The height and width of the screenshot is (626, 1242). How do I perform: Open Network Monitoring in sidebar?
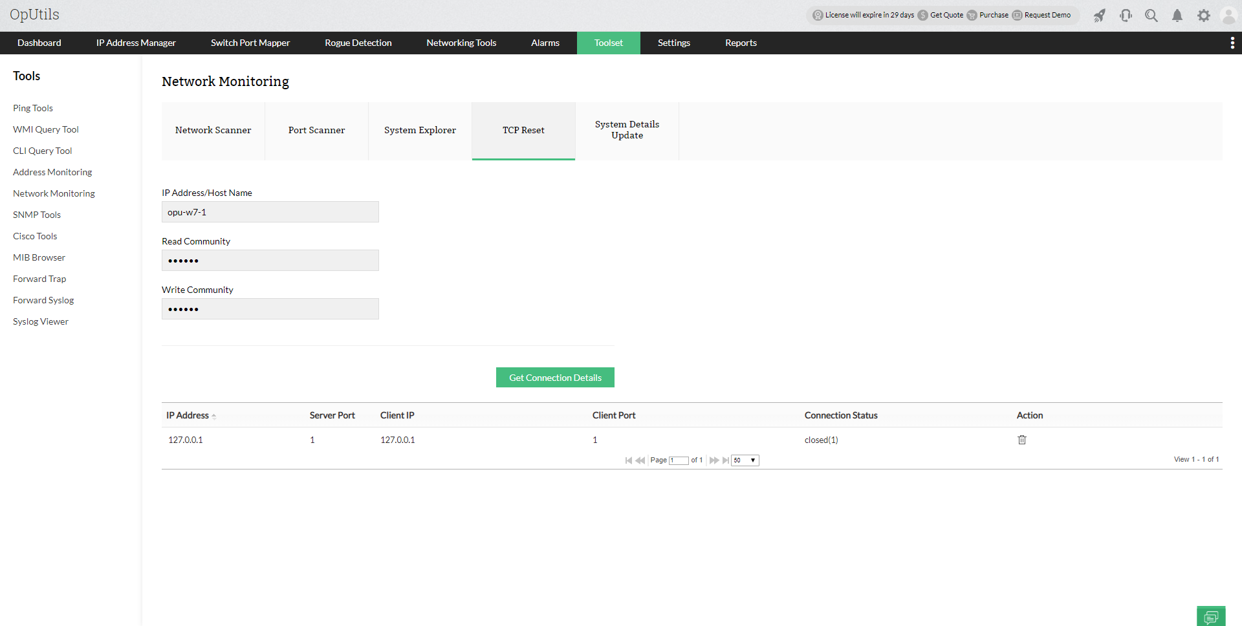click(x=54, y=193)
